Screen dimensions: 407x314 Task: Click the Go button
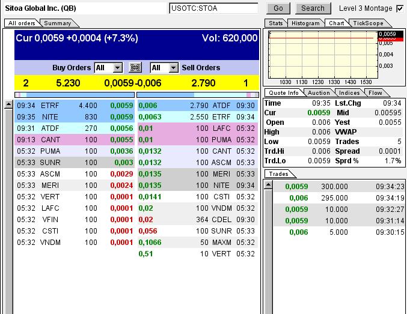pyautogui.click(x=278, y=8)
